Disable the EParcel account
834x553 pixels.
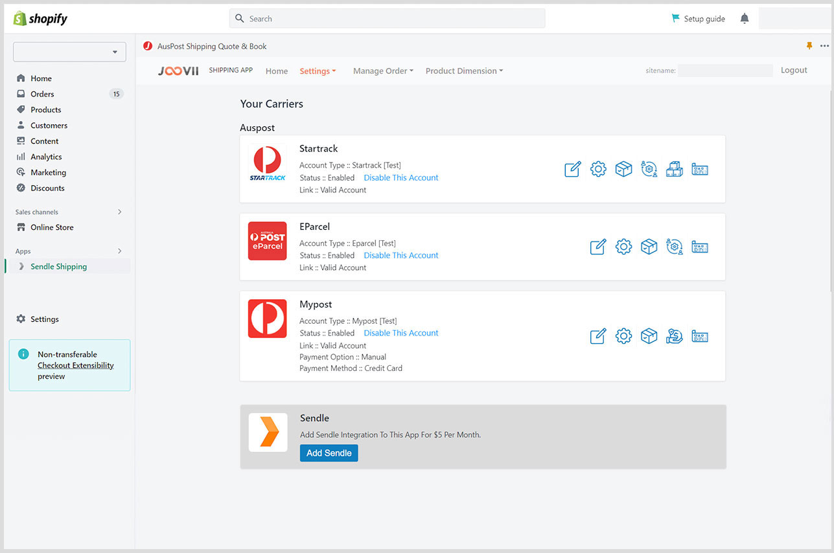[400, 255]
